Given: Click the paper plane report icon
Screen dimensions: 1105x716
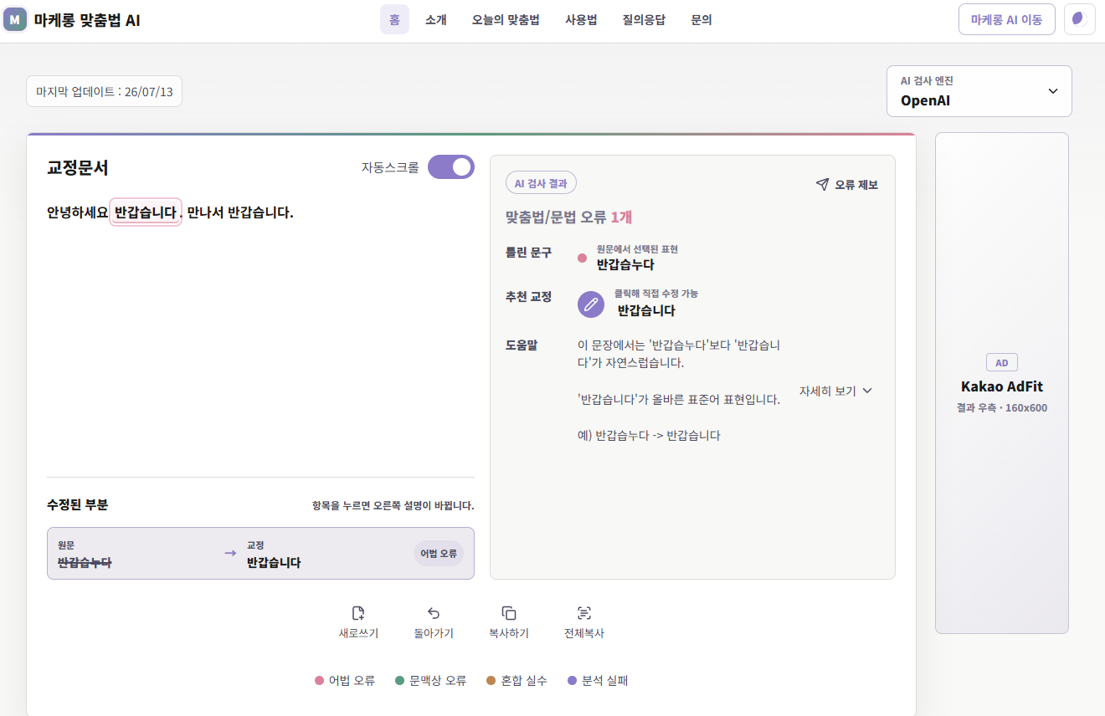Looking at the screenshot, I should pyautogui.click(x=822, y=185).
